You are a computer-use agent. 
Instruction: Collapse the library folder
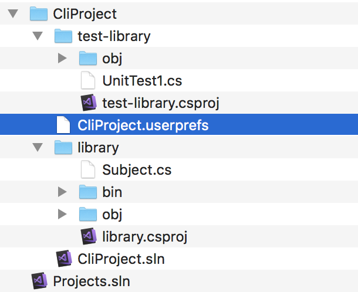[38, 148]
